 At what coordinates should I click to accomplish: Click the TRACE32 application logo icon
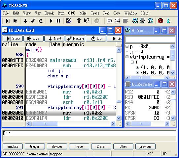pos(5,5)
